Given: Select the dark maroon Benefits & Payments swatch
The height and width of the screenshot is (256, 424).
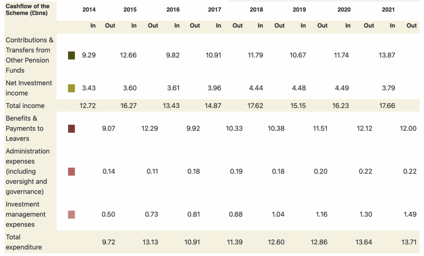Looking at the screenshot, I should coord(72,128).
